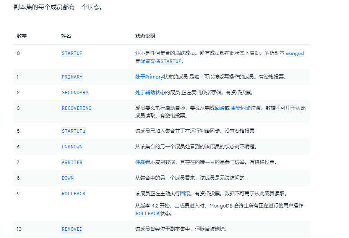The height and width of the screenshot is (238, 349).
Task: Open the UNKNOWN state link
Action: tap(72, 147)
